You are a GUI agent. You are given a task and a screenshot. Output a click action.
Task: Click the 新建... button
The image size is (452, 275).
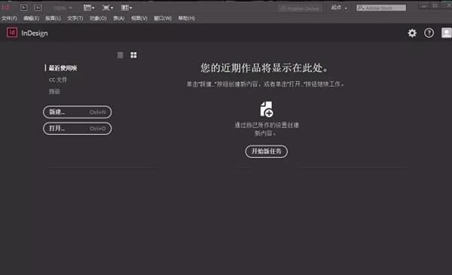click(x=78, y=112)
